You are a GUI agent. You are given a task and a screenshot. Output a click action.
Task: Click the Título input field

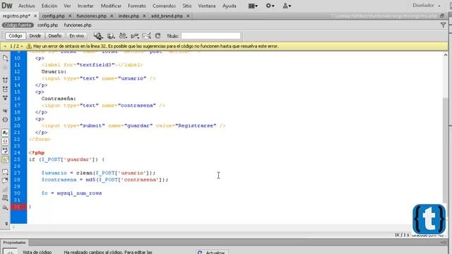coord(210,36)
